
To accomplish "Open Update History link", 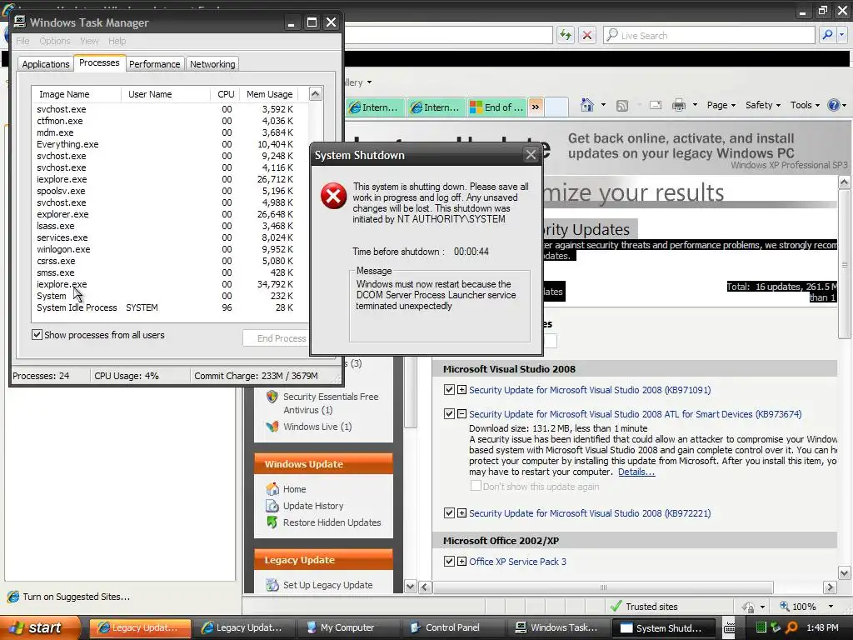I will [313, 506].
